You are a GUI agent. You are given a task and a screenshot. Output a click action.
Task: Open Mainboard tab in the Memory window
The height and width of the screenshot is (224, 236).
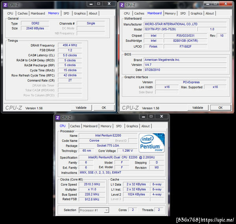(x=38, y=13)
